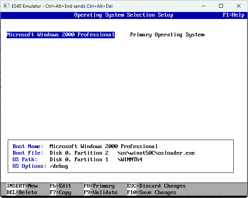The height and width of the screenshot is (198, 248).
Task: Maximize the ES40 Emulator window
Action: (221, 6)
